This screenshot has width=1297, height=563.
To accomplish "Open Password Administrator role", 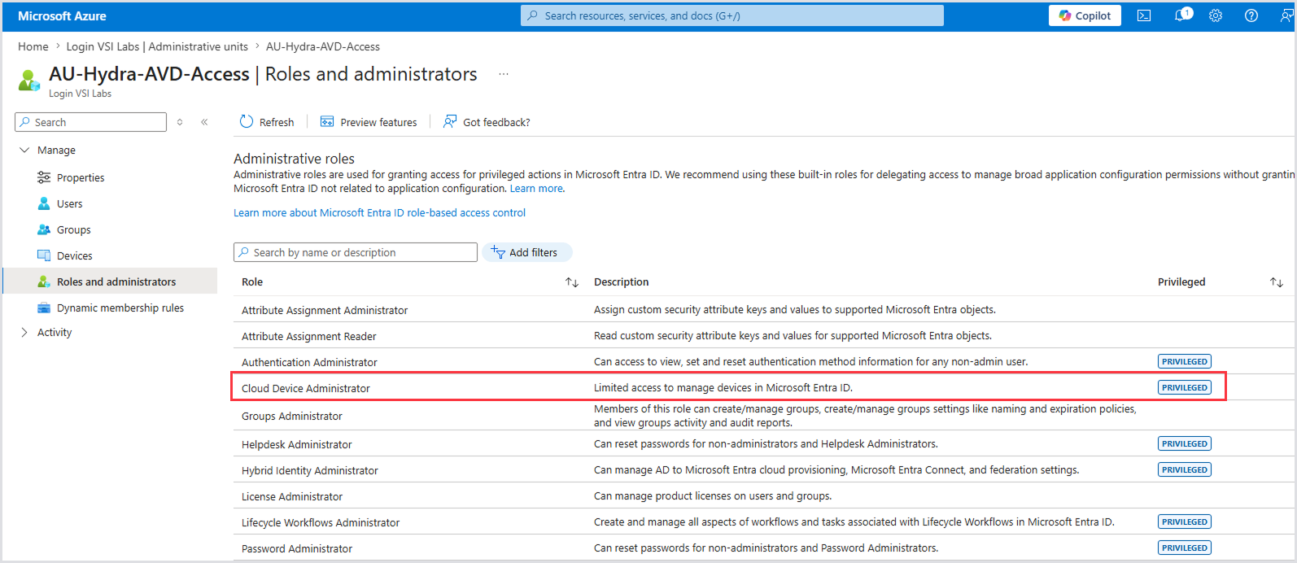I will point(297,548).
